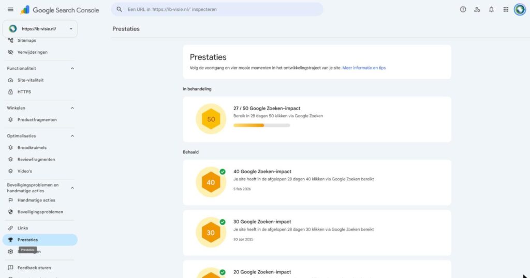Image resolution: width=530 pixels, height=278 pixels.
Task: Click the 50 hexagon badge
Action: (x=211, y=119)
